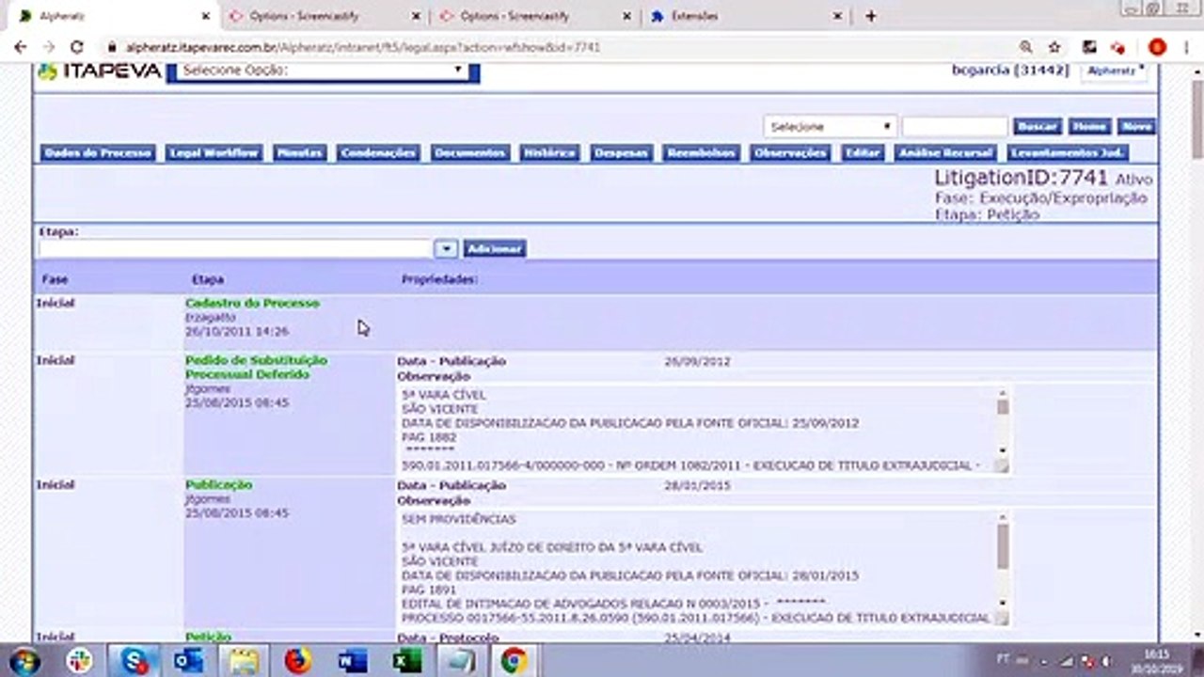Open the Análise Recursal menu
Screen dimensions: 1204x677
945,152
